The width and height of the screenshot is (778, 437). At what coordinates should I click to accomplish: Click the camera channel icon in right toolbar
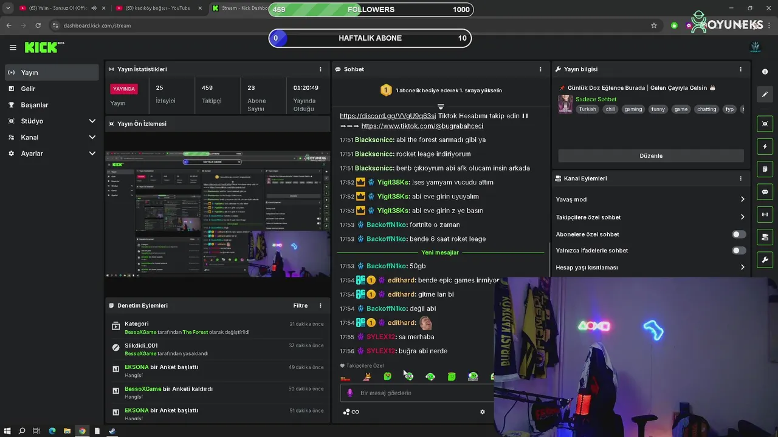click(x=765, y=237)
